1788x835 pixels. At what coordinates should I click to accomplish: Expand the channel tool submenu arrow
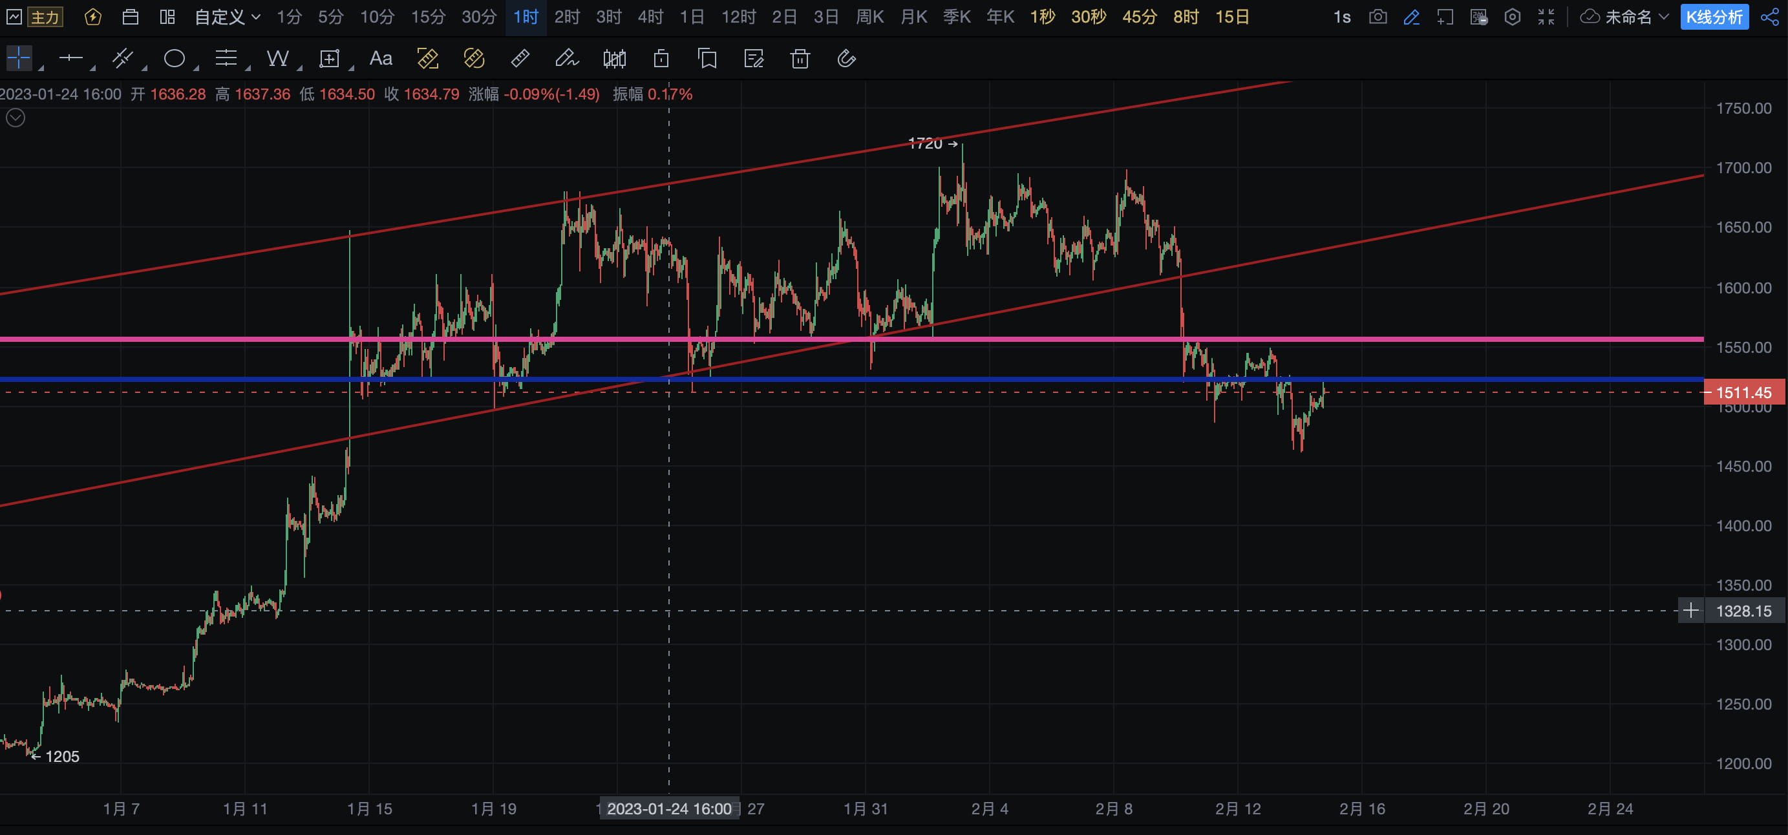[144, 68]
